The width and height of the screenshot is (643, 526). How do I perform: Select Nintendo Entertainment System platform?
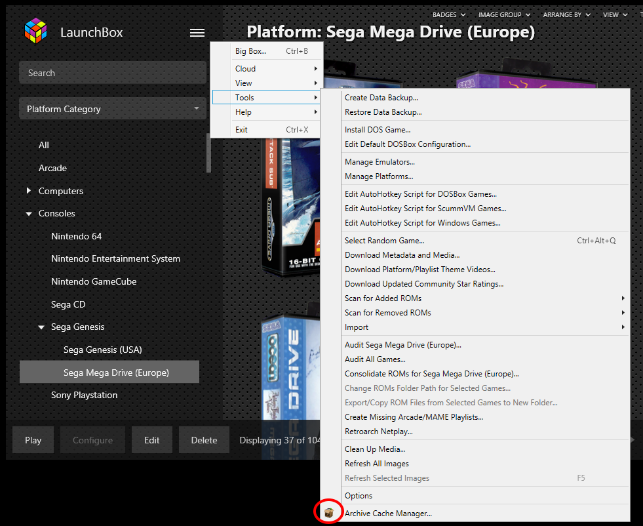[115, 259]
